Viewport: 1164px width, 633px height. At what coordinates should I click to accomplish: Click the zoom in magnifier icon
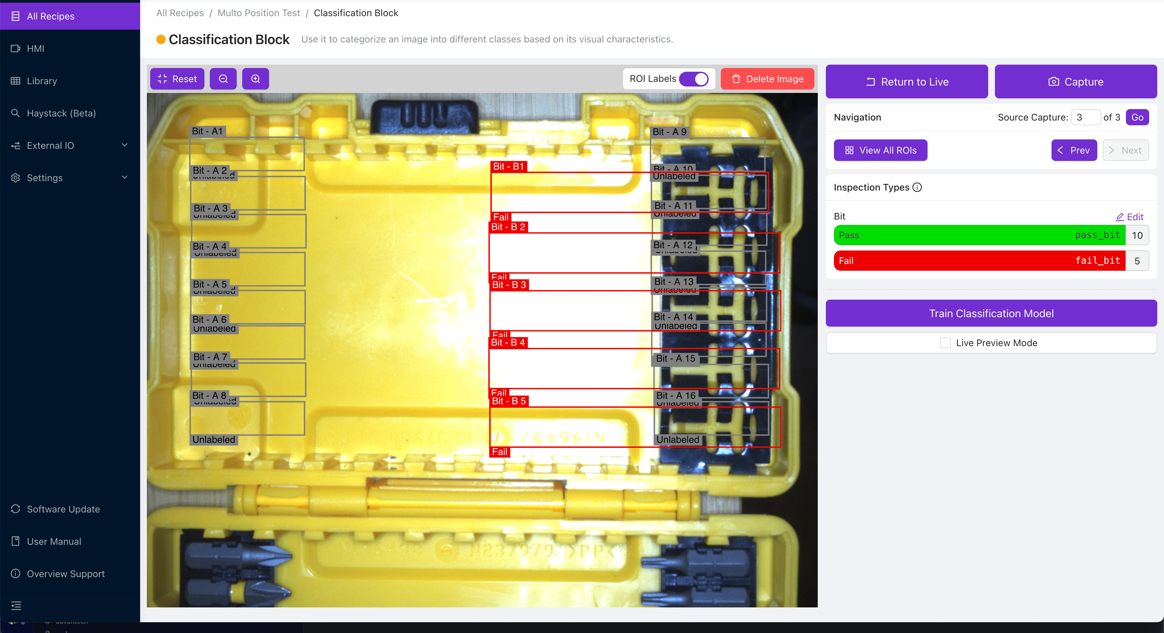tap(255, 79)
